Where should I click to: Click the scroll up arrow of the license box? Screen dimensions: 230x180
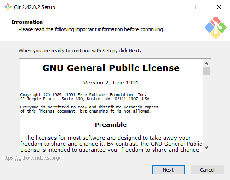pos(206,63)
